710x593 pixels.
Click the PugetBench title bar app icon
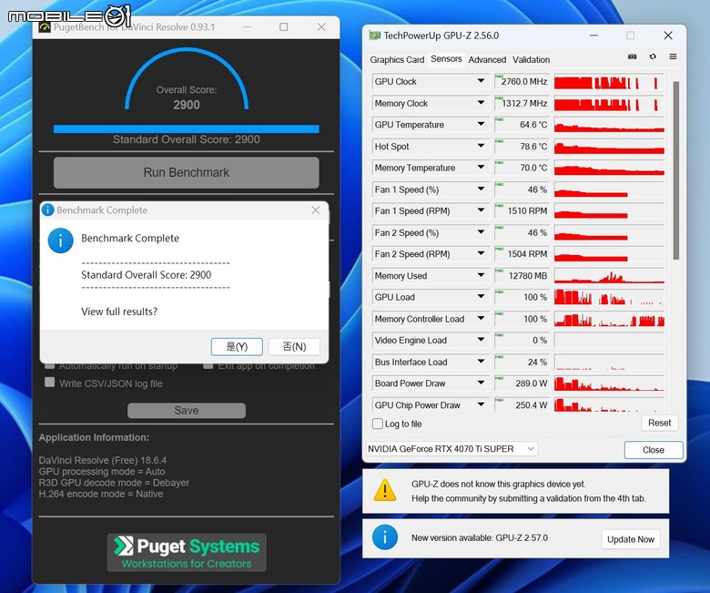45,27
